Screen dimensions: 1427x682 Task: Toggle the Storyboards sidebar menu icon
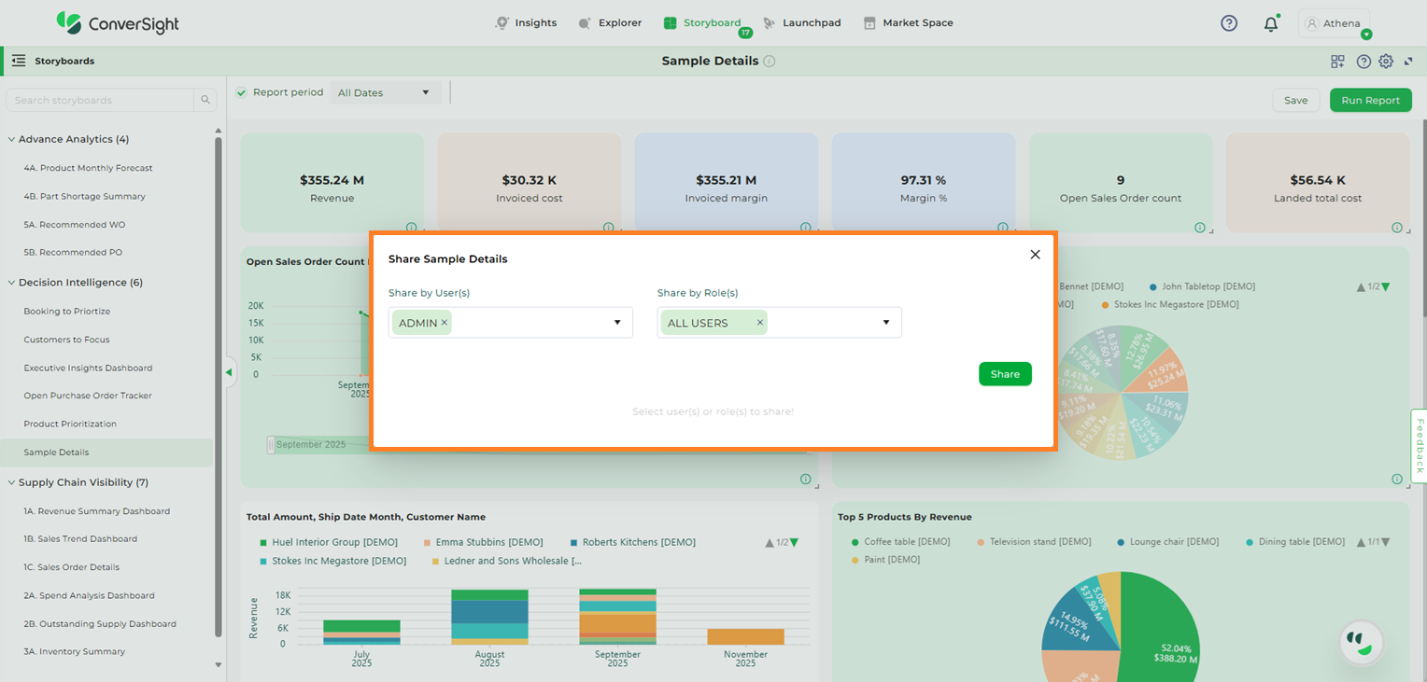click(x=18, y=61)
